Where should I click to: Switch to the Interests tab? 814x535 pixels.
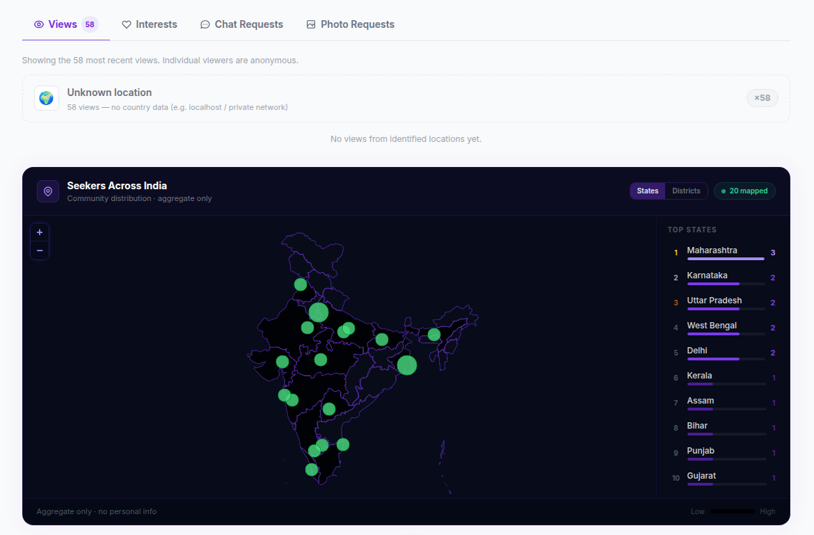pyautogui.click(x=150, y=24)
